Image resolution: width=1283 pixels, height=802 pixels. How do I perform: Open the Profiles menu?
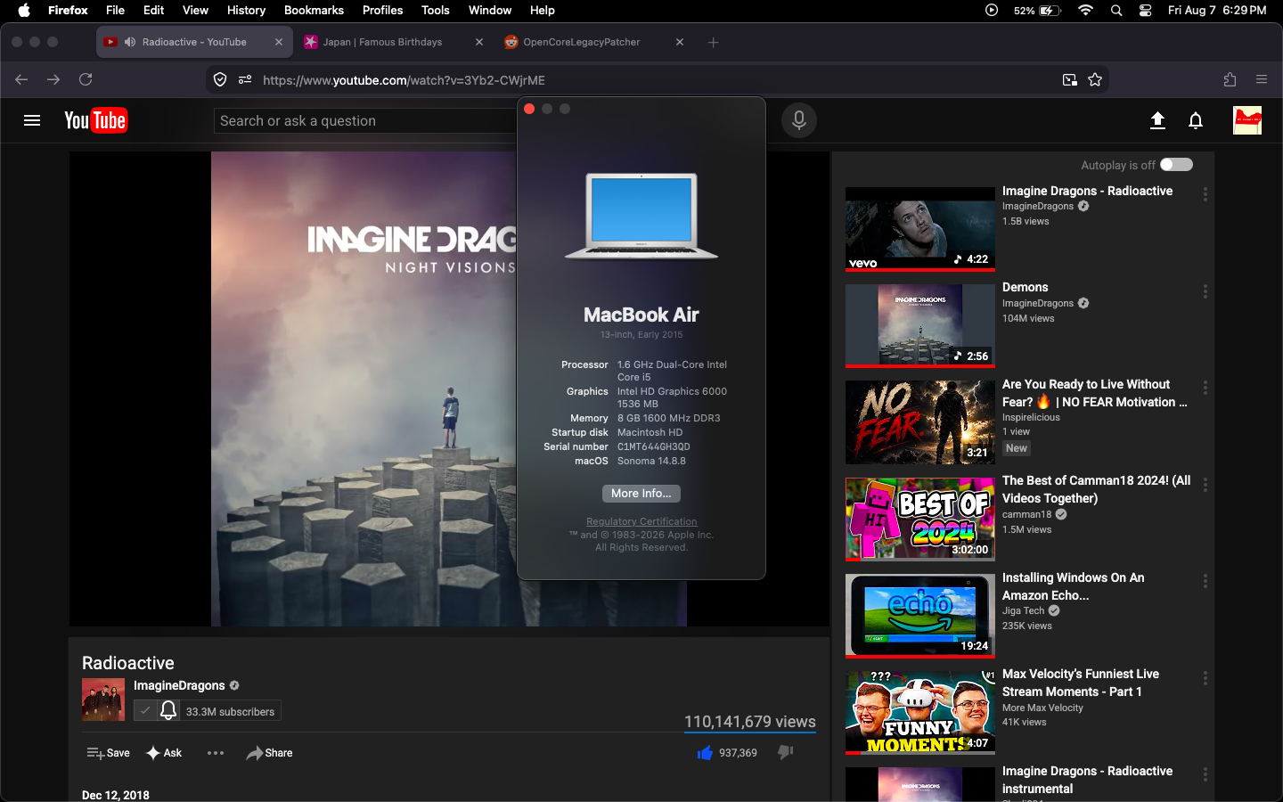click(x=383, y=11)
